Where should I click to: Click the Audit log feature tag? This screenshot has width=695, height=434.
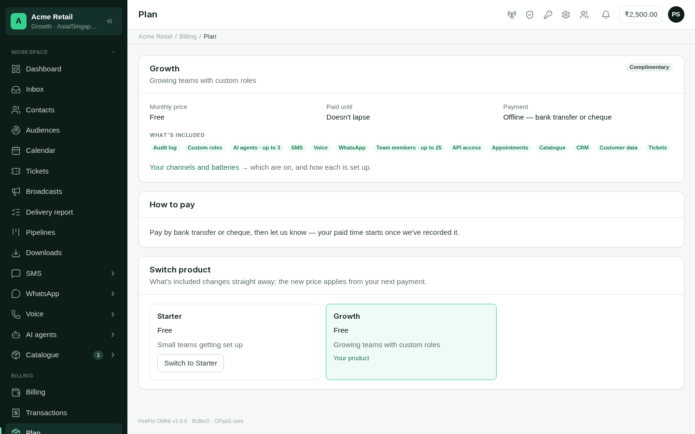165,148
